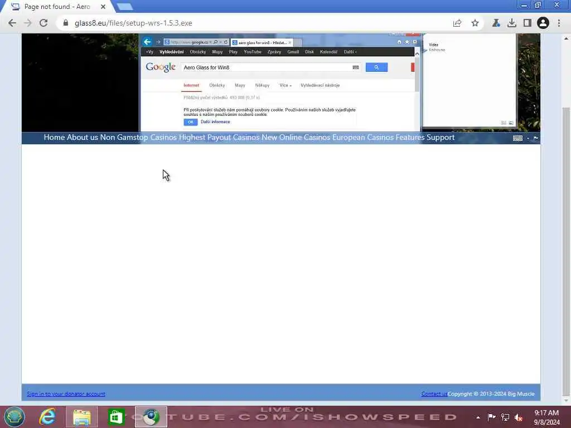Sign in to your donator account
Viewport: 571px width, 428px height.
tap(66, 394)
